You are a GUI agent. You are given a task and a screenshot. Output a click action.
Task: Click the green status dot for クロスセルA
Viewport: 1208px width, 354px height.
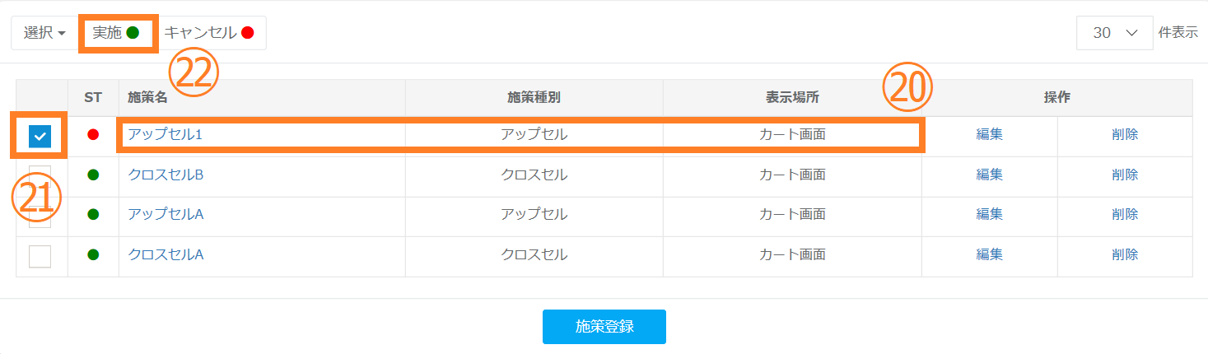93,254
